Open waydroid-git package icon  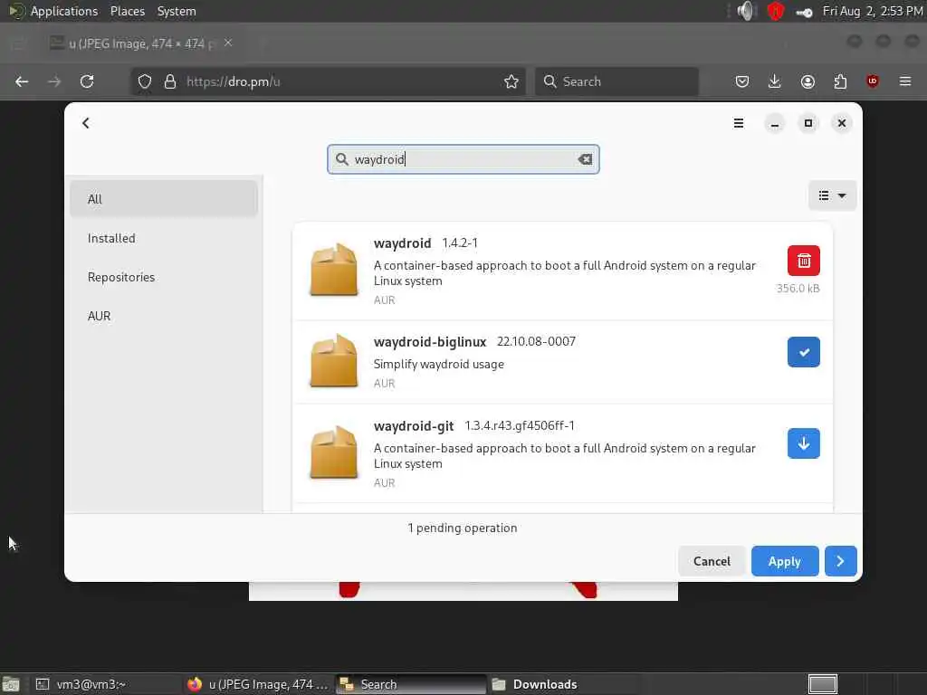(333, 452)
